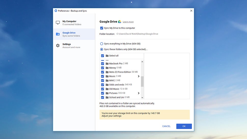Image resolution: width=247 pixels, height=139 pixels.
Task: Click the Old Music folder icon
Action: coord(107,89)
